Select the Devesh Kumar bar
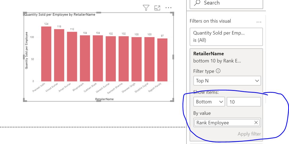 [x=111, y=59]
